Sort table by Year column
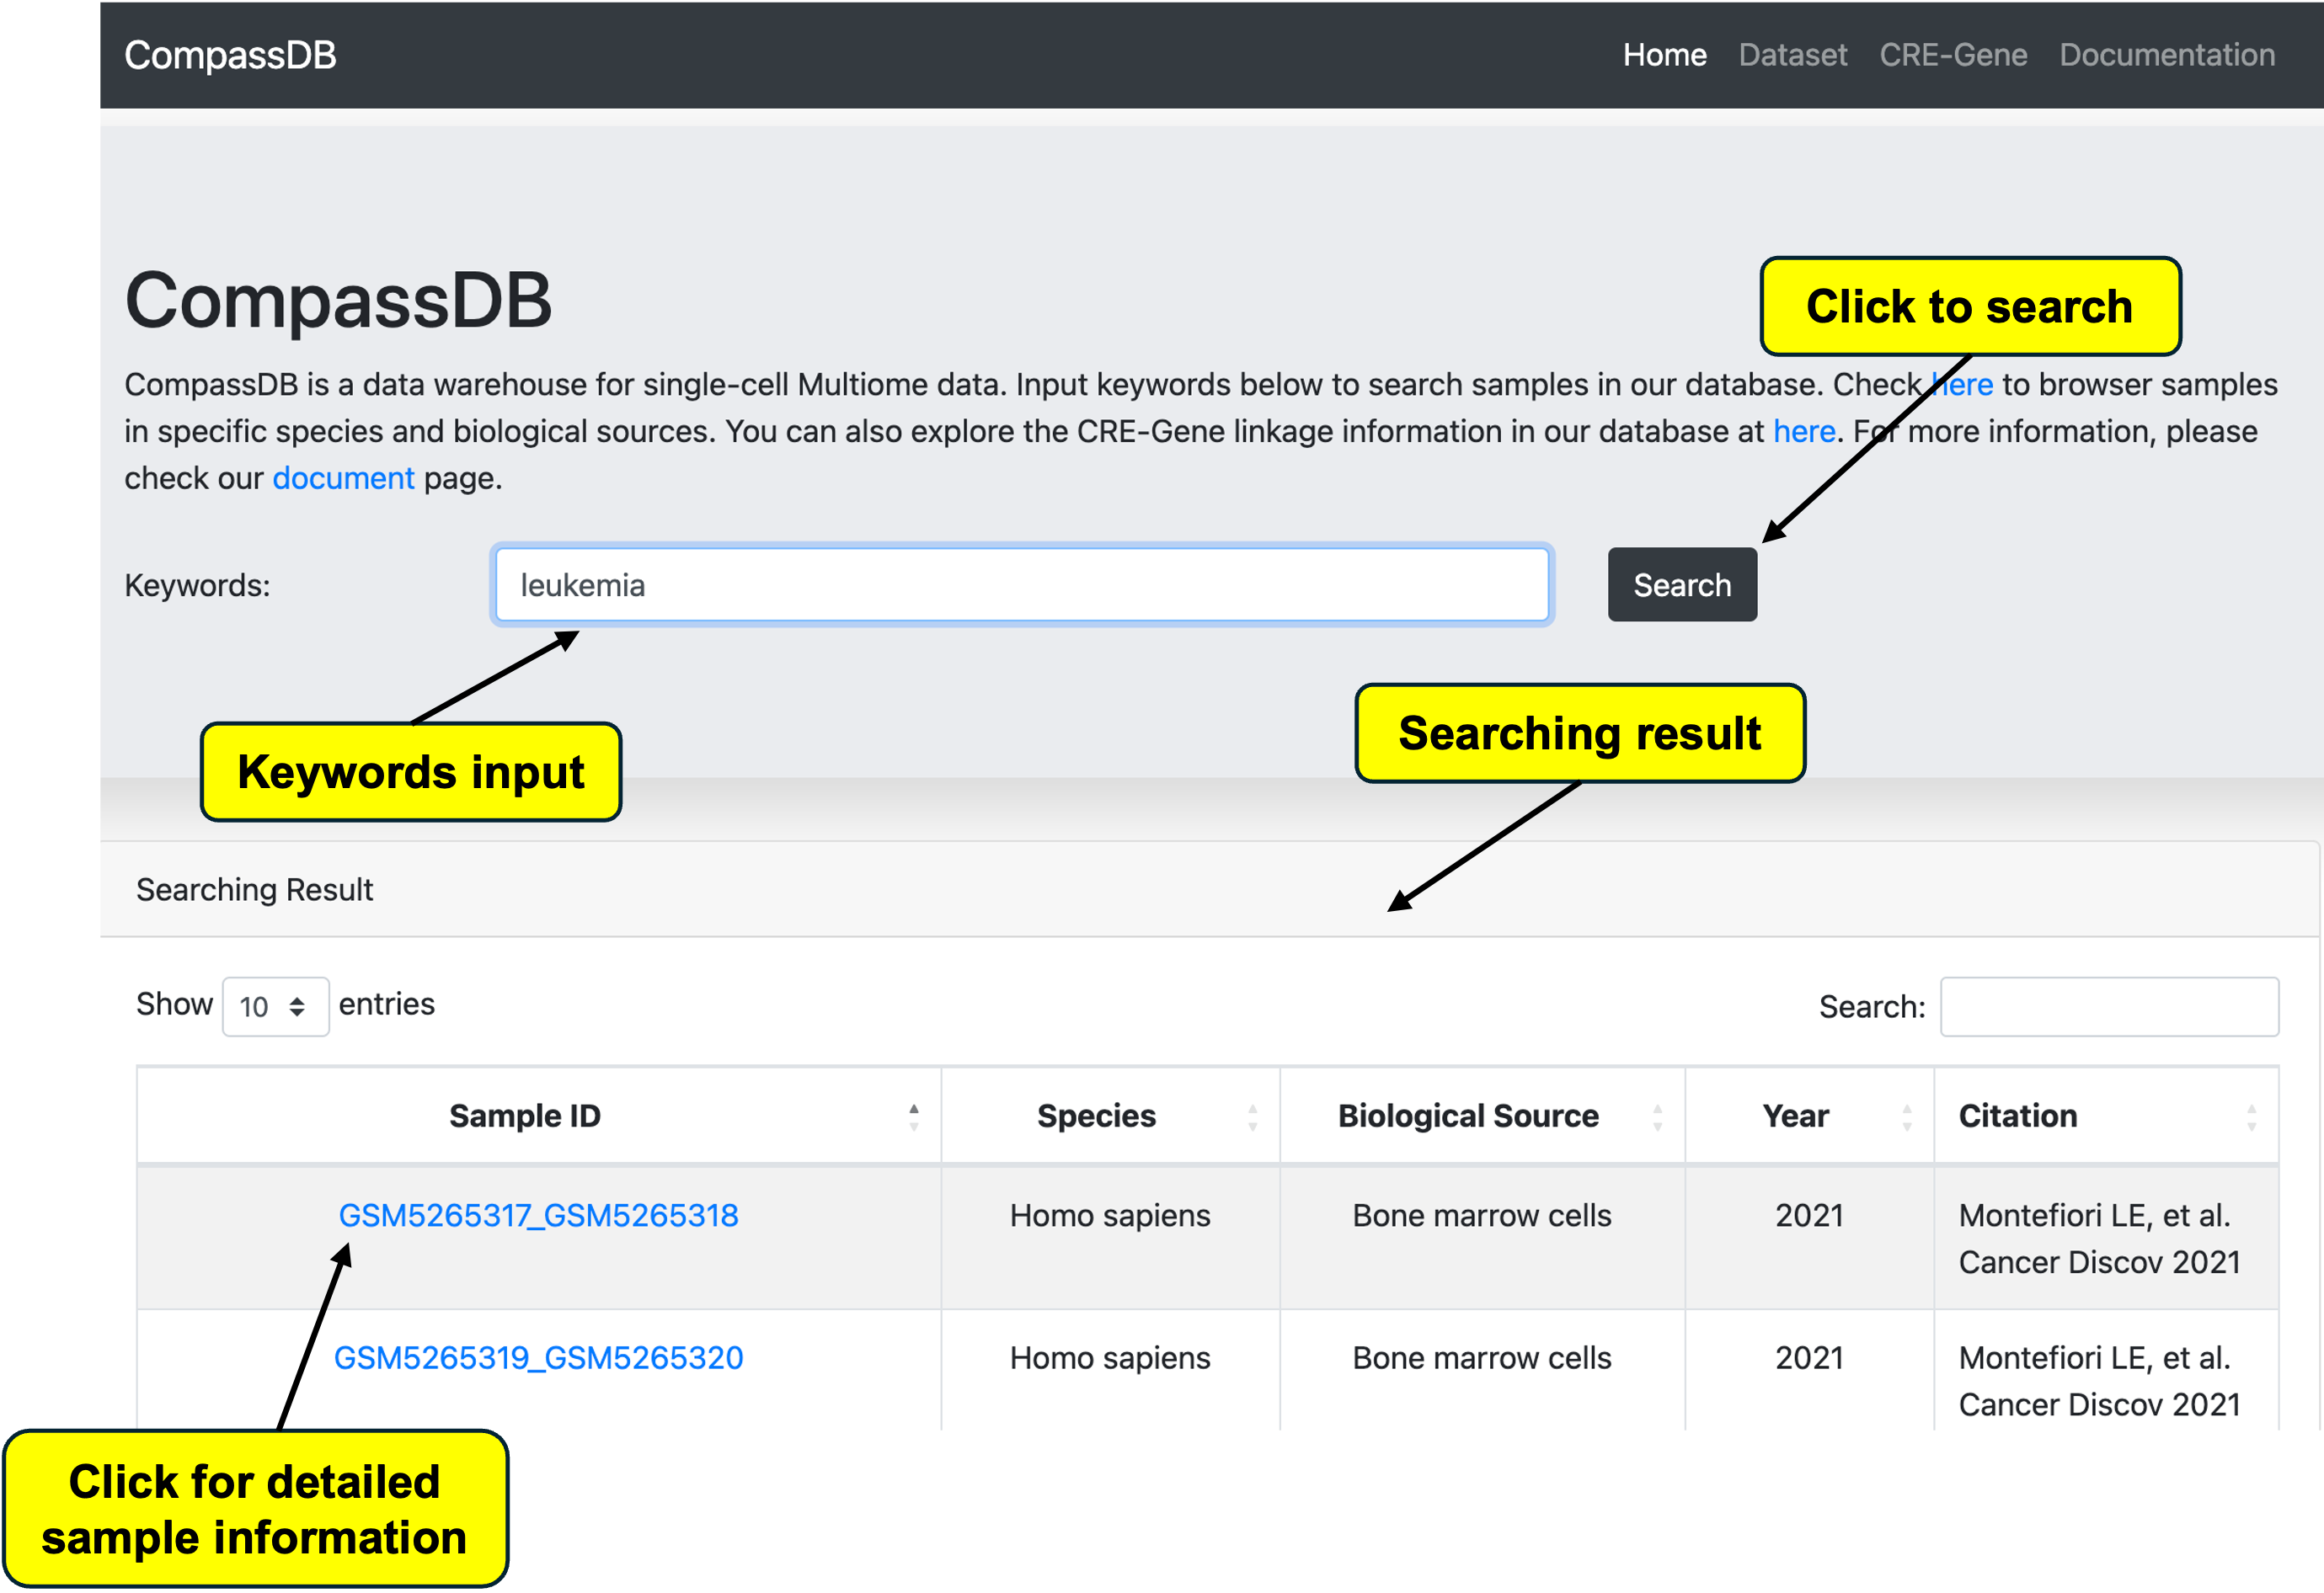 click(x=1809, y=1116)
